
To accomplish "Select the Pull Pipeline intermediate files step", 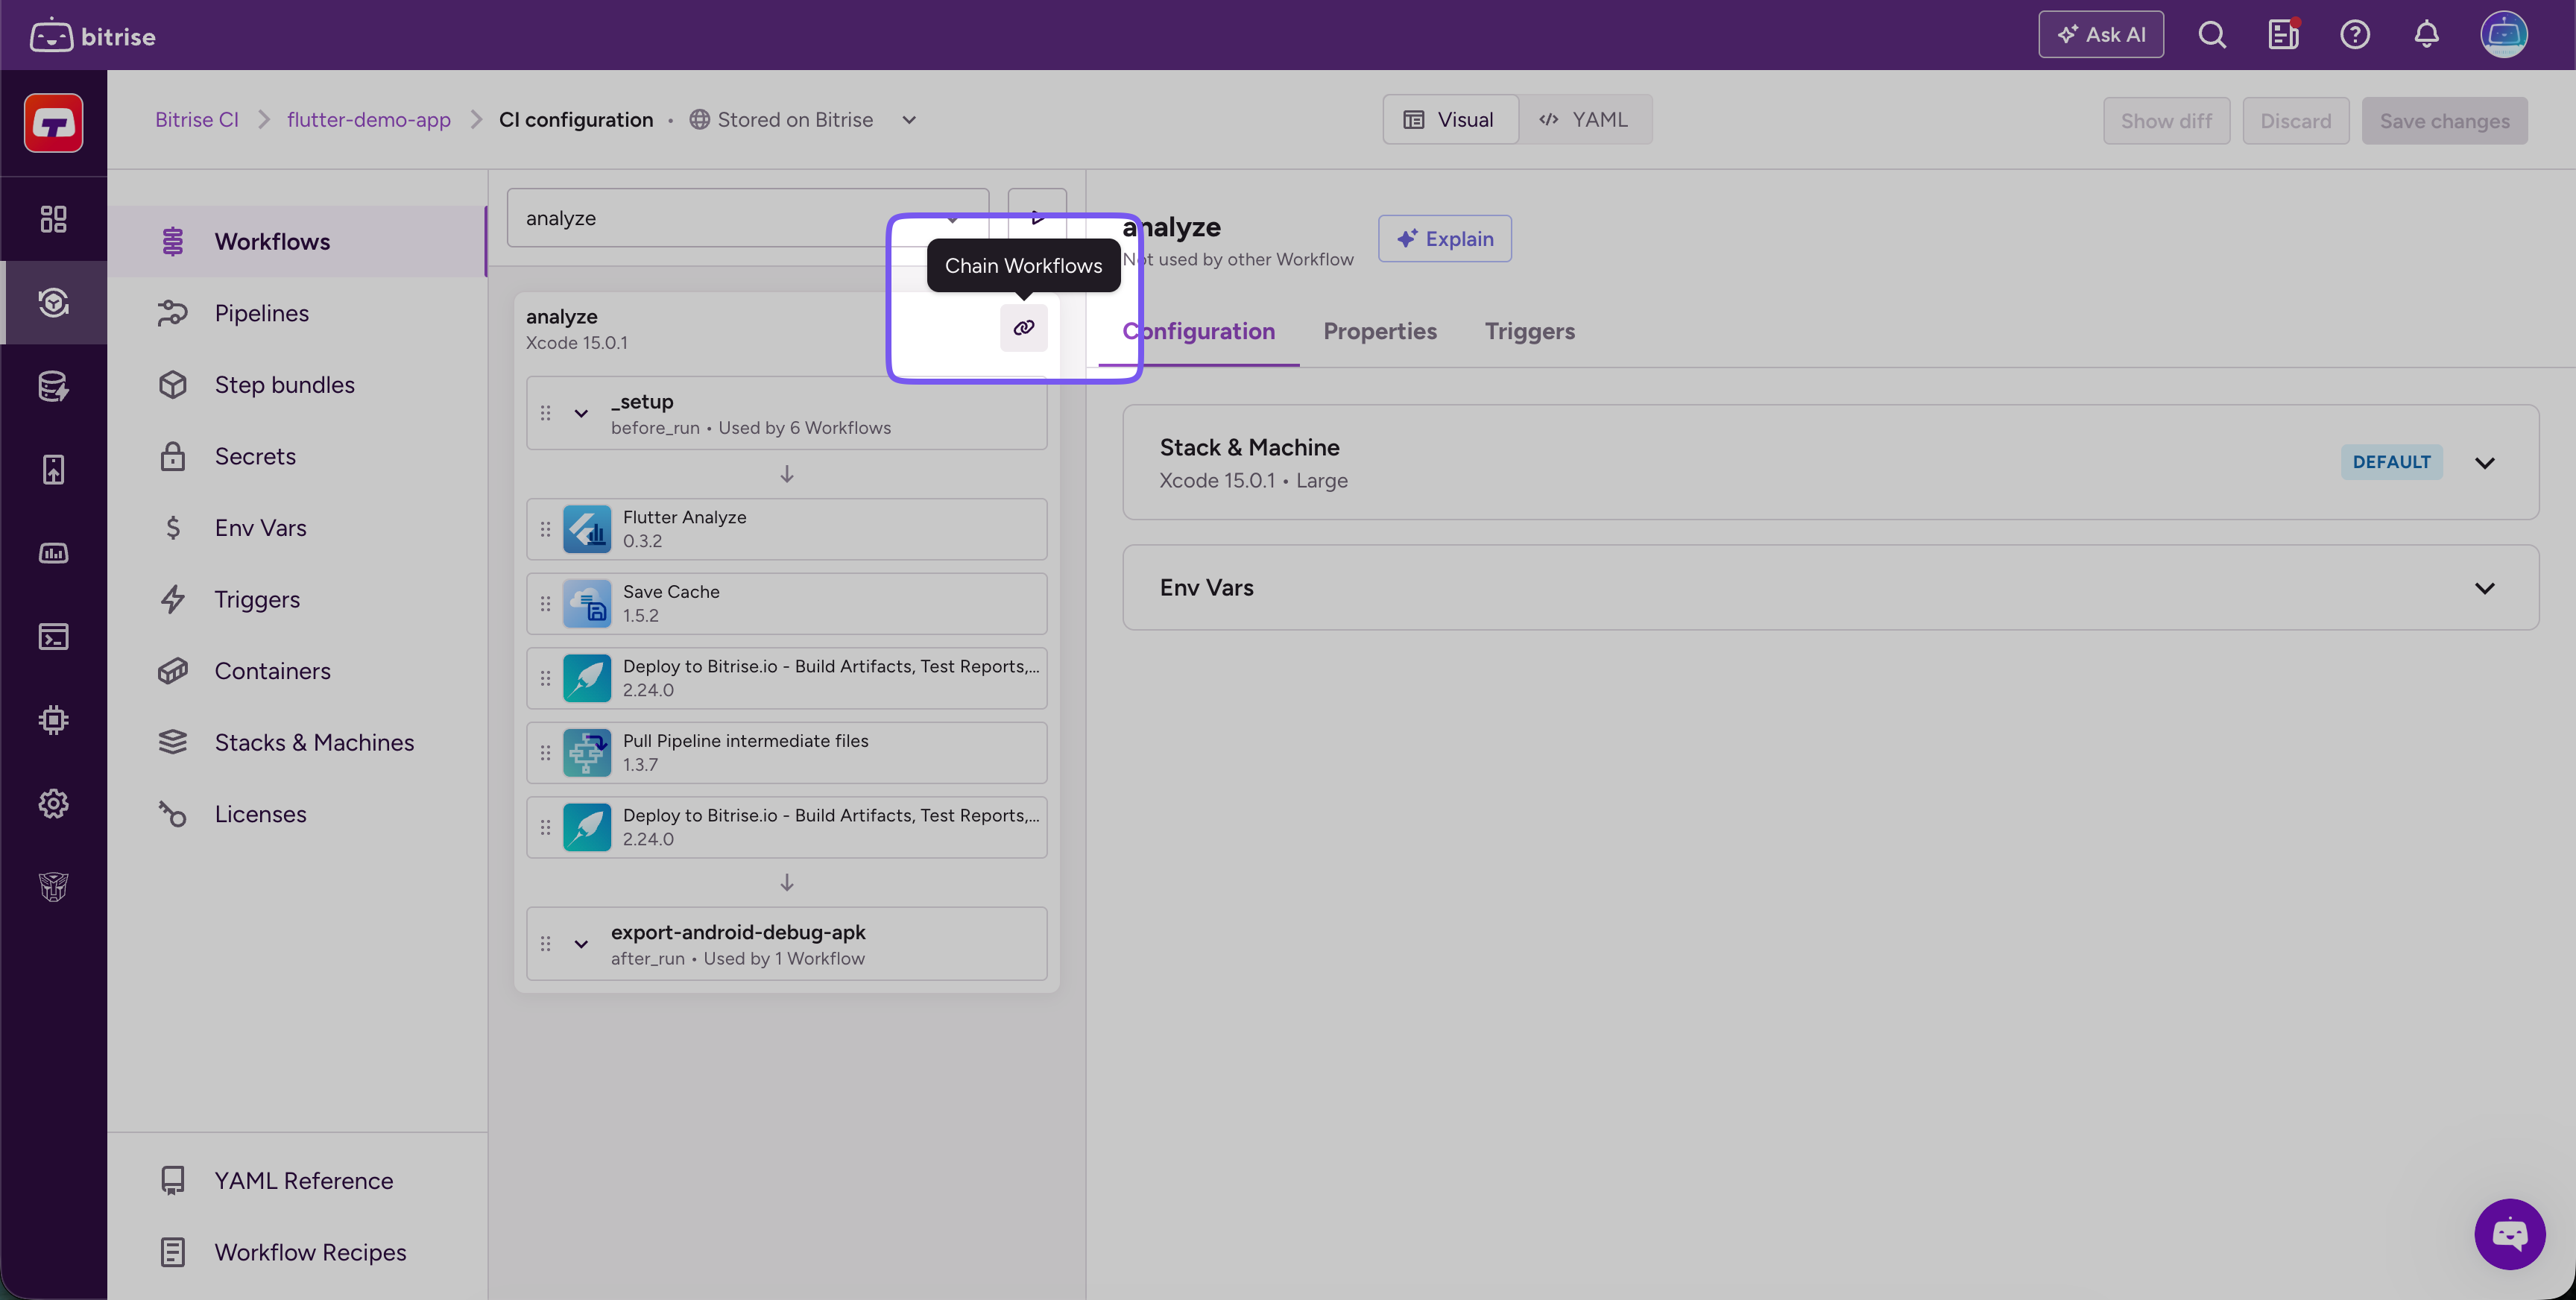I will click(x=786, y=753).
